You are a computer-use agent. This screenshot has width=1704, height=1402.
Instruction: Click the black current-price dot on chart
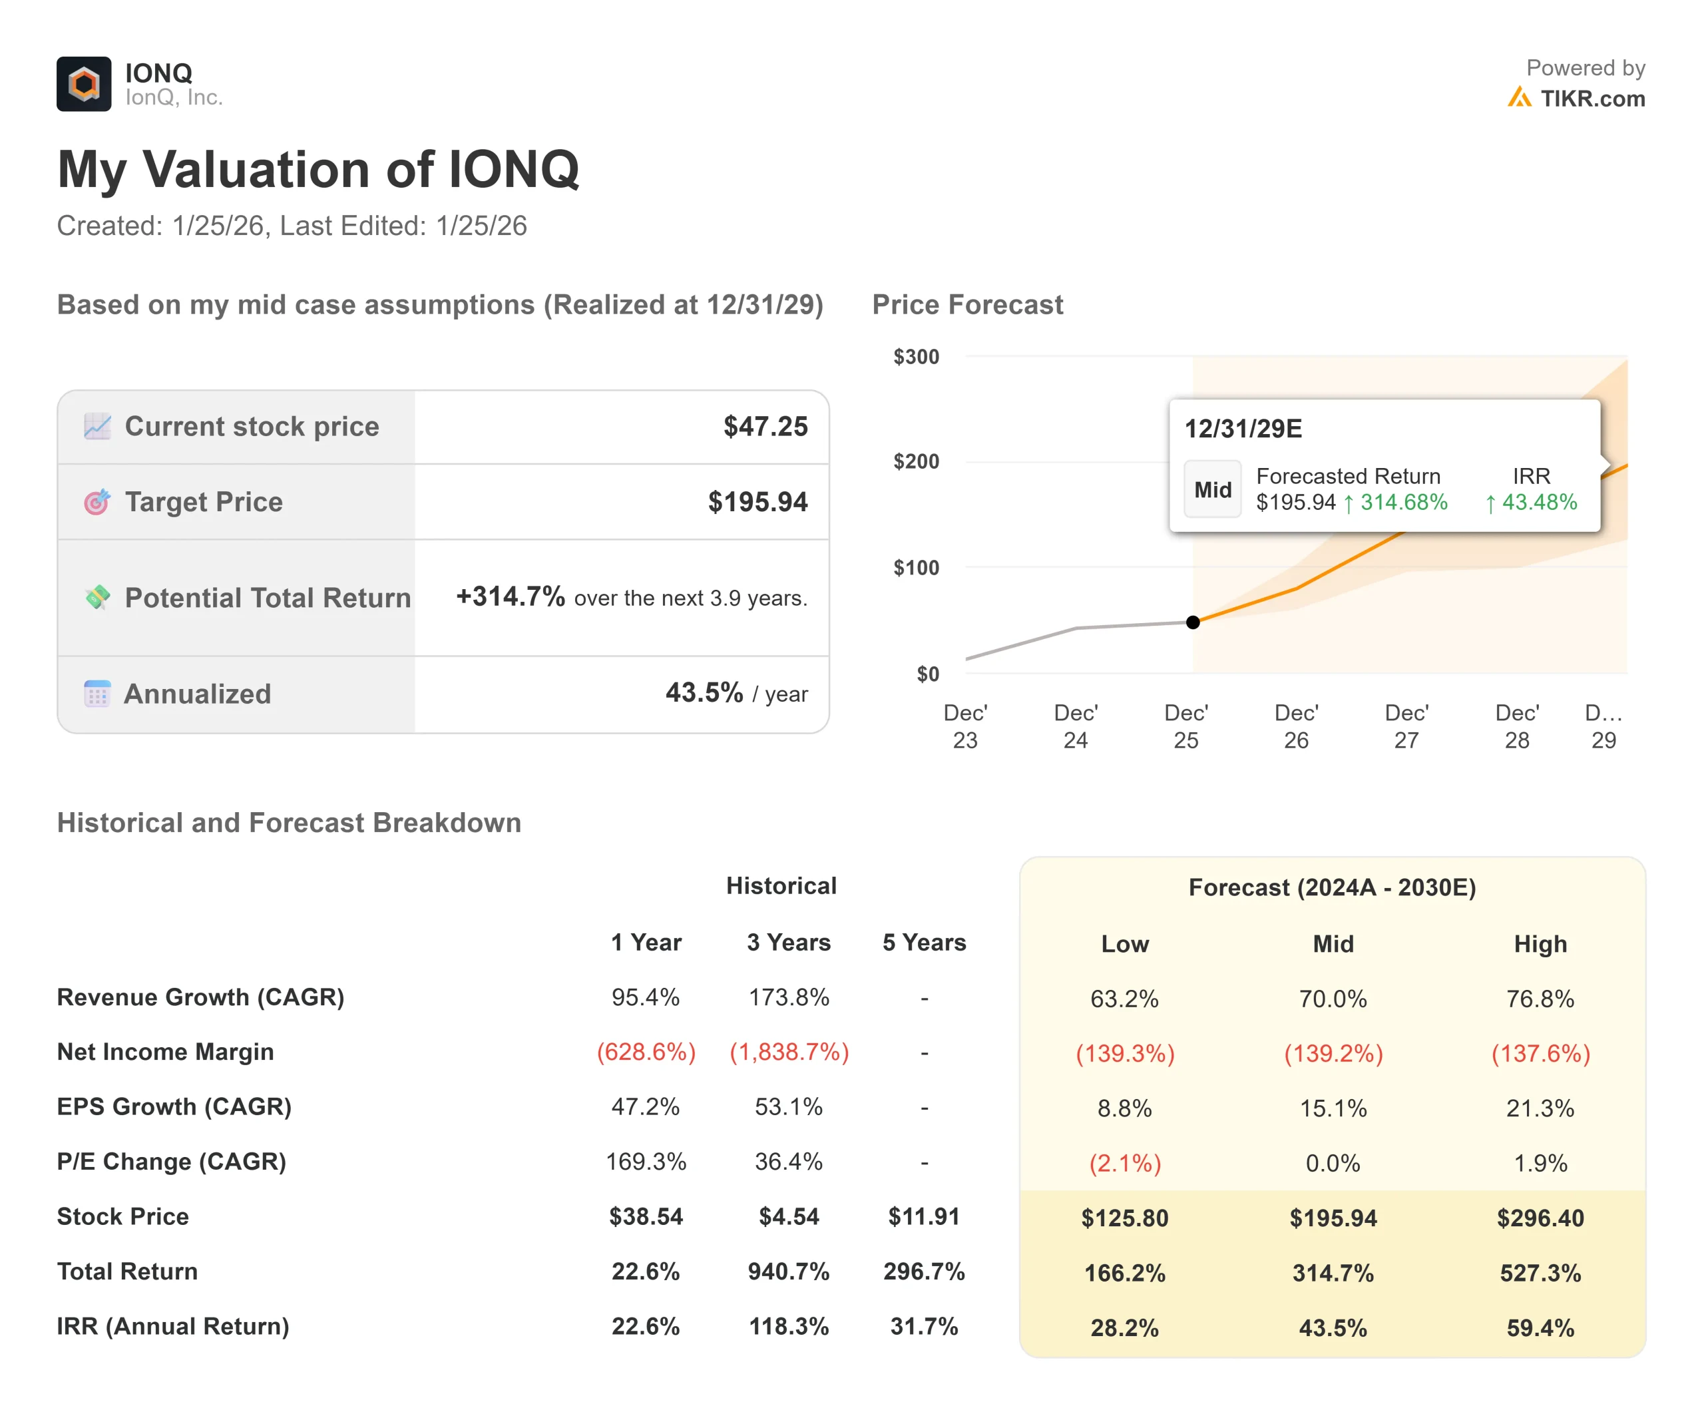[x=1192, y=622]
